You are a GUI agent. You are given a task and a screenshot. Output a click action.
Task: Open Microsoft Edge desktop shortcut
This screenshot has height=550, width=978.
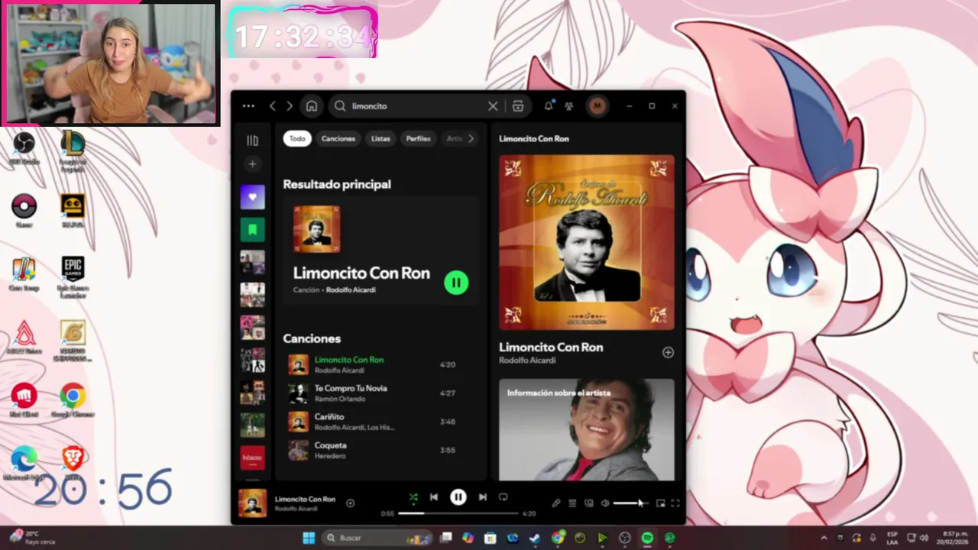coord(24,463)
